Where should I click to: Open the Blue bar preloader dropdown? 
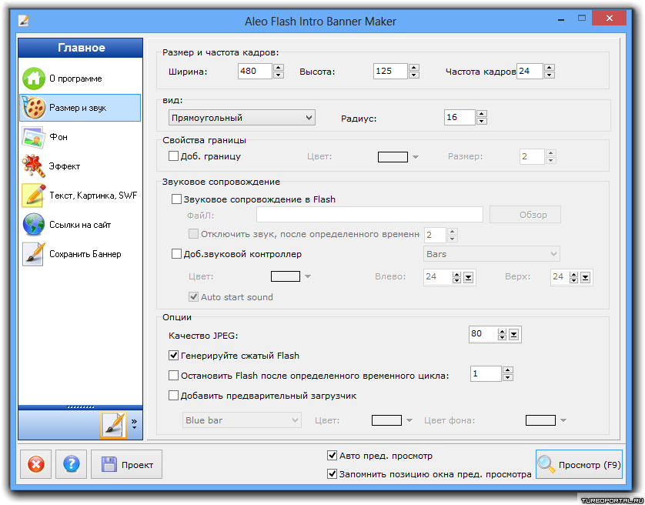[242, 420]
